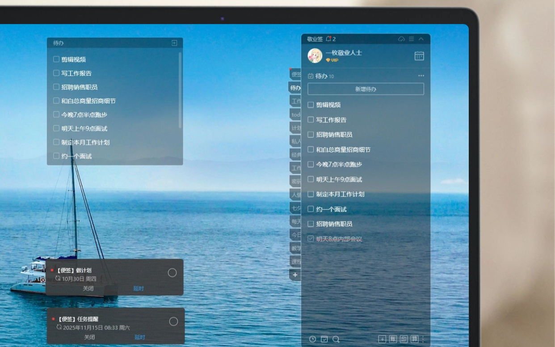Open the calendar view icon
The image size is (555, 347).
419,56
